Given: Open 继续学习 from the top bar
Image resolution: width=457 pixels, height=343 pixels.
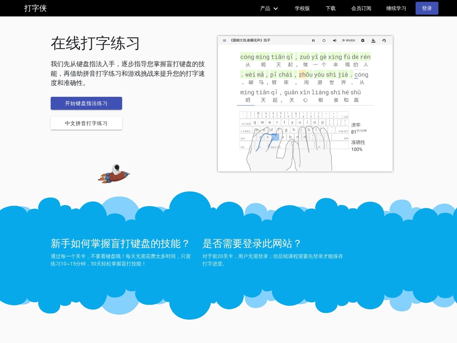Looking at the screenshot, I should 396,8.
